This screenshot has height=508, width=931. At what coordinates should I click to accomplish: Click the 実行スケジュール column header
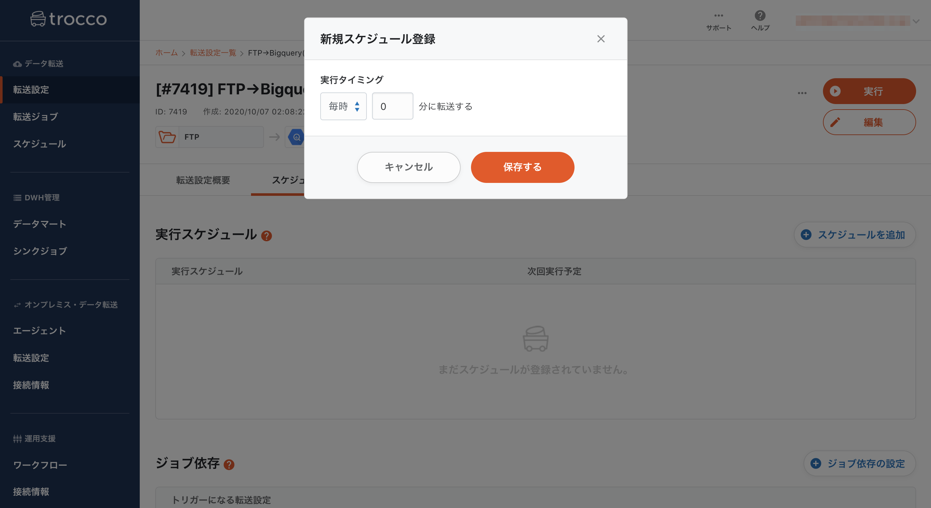click(207, 271)
